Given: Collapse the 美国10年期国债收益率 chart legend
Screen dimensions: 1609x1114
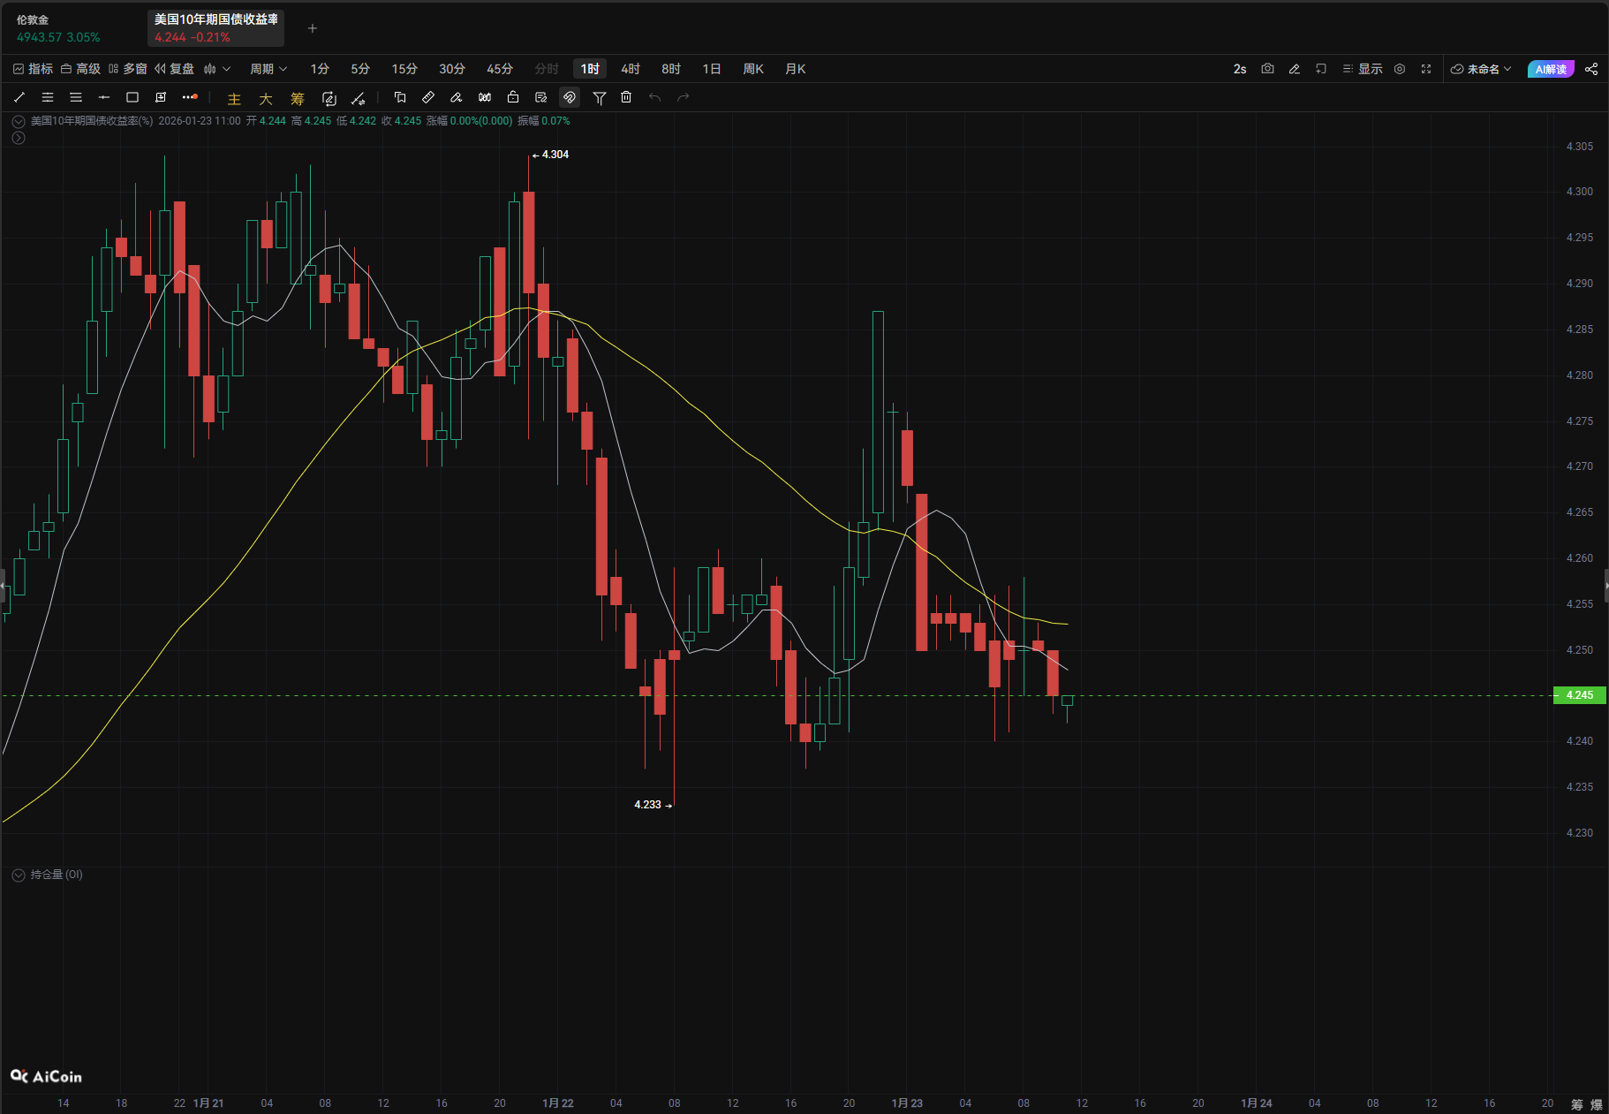Looking at the screenshot, I should click(x=19, y=121).
